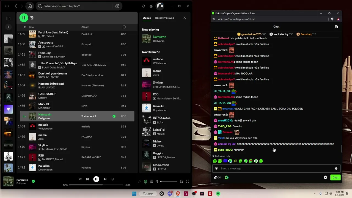The height and width of the screenshot is (198, 352).
Task: Open the BABABA WORLD album link
Action: (91, 157)
